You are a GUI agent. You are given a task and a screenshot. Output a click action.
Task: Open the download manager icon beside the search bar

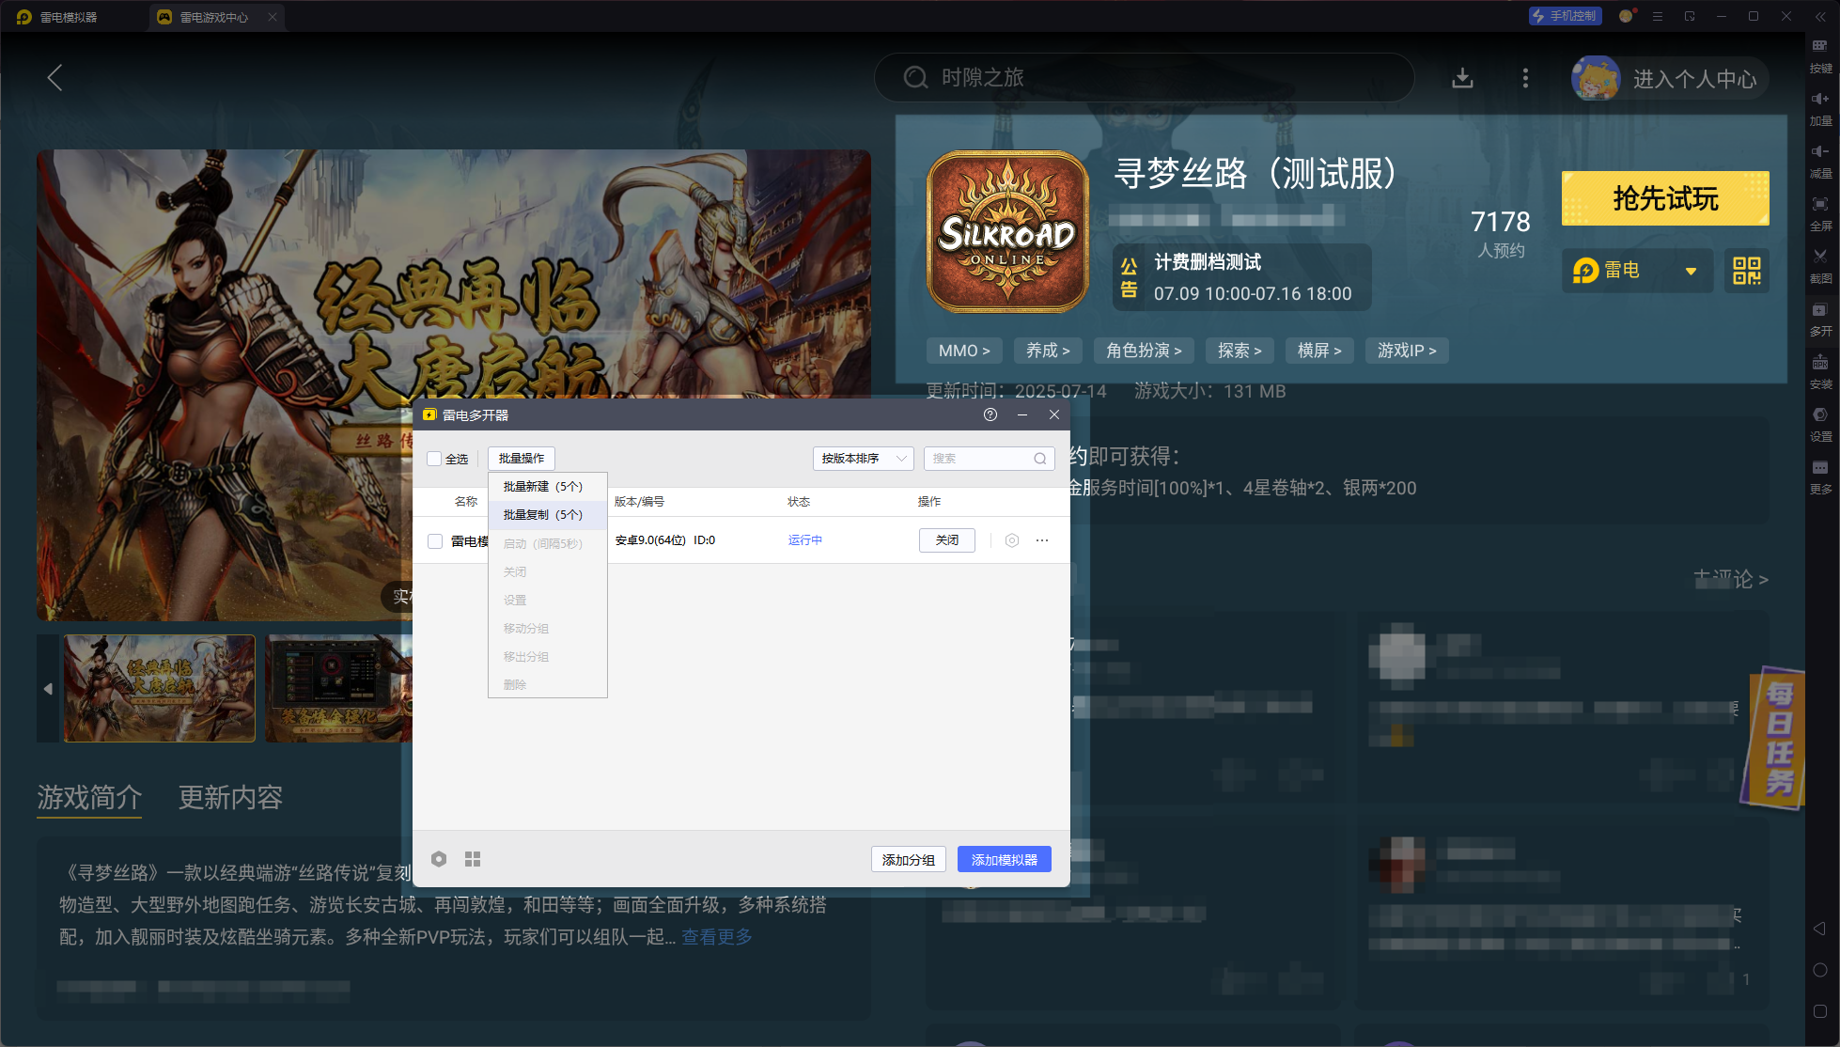coord(1462,78)
